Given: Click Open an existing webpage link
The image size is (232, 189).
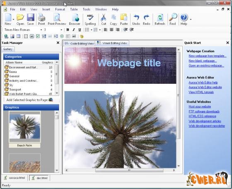Looking at the screenshot, I should coord(206,66).
